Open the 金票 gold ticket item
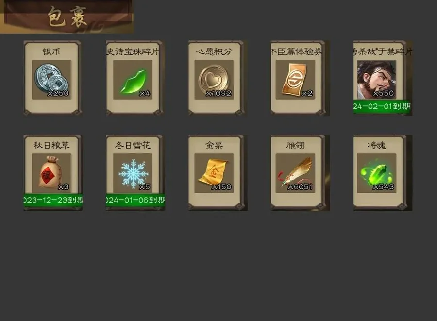 214,173
